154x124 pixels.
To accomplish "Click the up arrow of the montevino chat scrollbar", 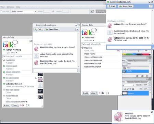I will (152, 11).
